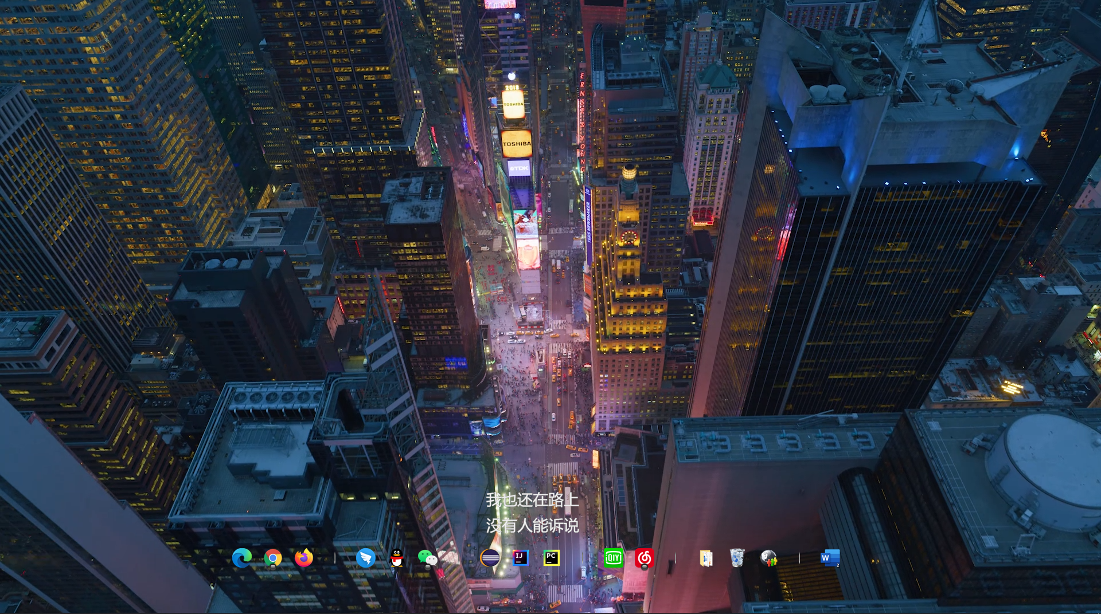Click the lyric line 我也还在路上
1101x614 pixels.
[532, 500]
